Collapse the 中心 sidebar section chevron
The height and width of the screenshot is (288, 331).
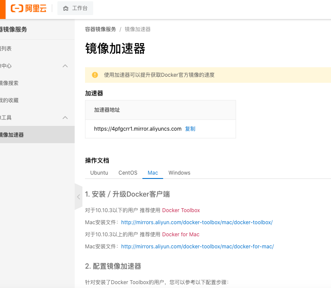[65, 66]
